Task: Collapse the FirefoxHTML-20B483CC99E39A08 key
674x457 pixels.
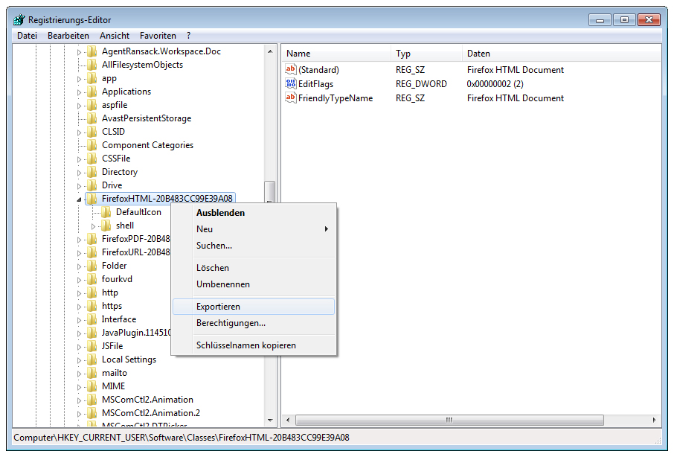Action: point(80,199)
